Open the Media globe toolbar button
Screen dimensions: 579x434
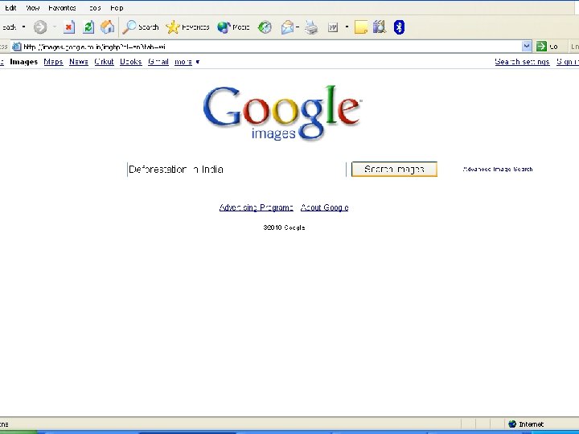(x=233, y=27)
